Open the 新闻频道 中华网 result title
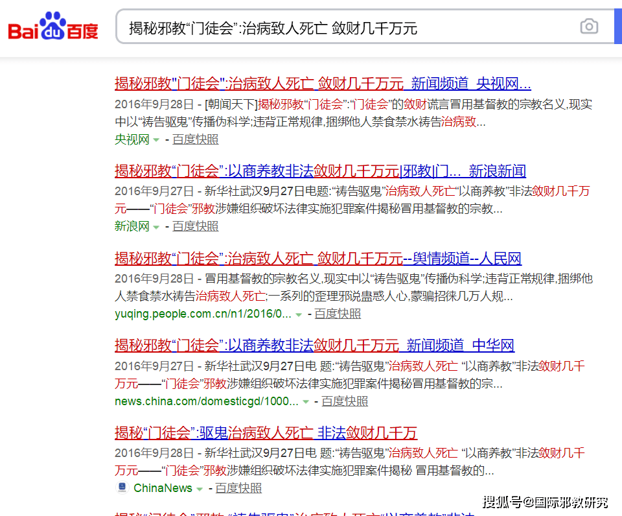The width and height of the screenshot is (622, 516). coord(314,346)
